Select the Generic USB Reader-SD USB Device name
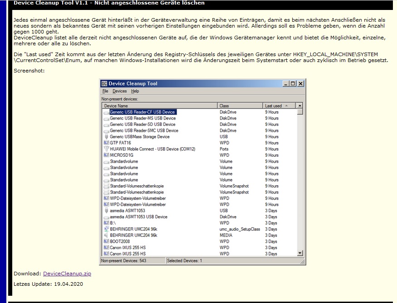This screenshot has height=303, width=397. pyautogui.click(x=142, y=125)
